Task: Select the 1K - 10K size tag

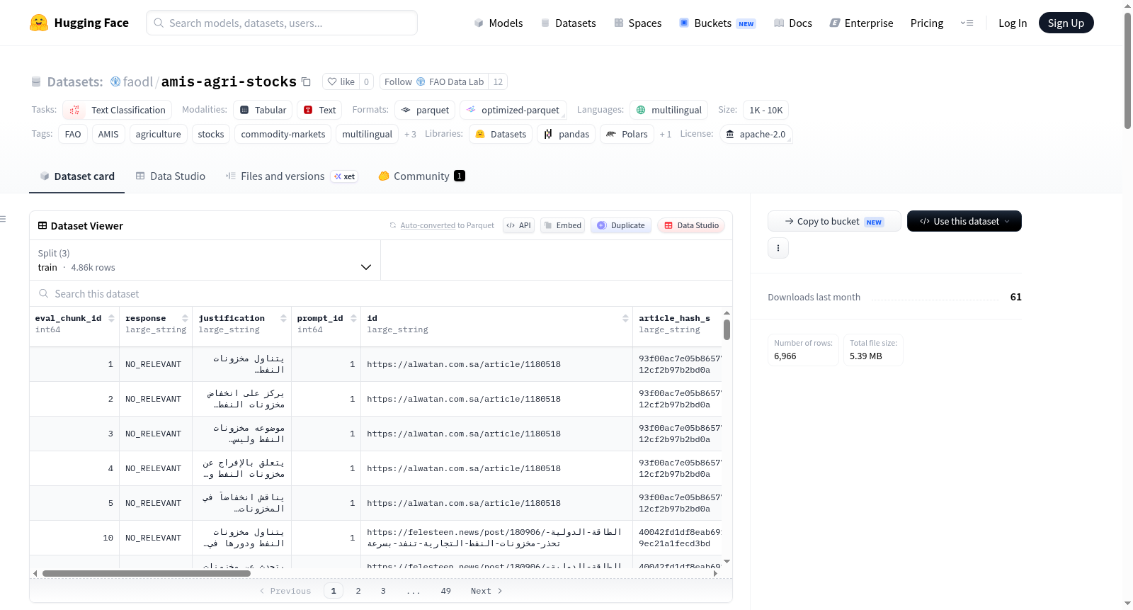Action: 765,110
